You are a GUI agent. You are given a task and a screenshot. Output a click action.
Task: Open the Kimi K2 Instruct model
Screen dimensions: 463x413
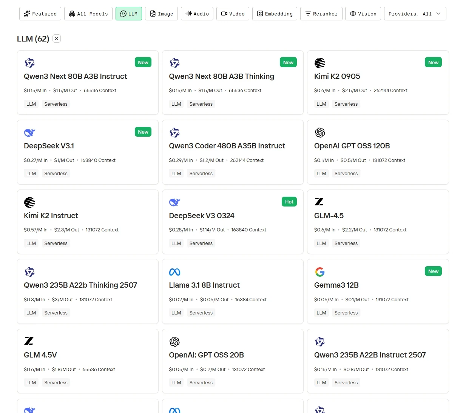pos(51,216)
